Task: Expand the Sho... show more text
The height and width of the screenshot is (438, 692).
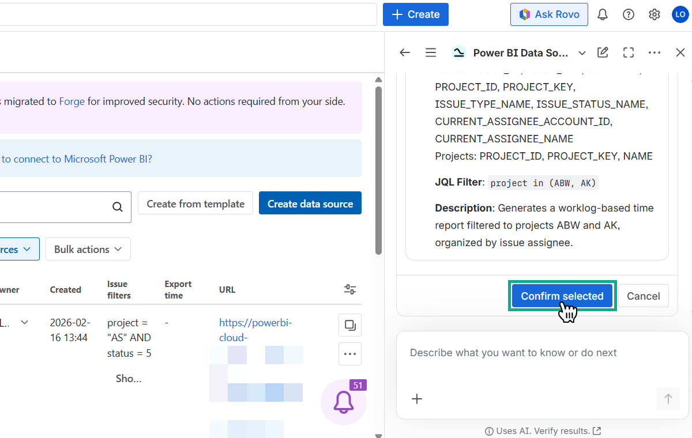Action: [129, 378]
